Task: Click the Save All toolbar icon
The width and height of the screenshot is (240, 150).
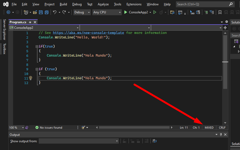Action: [47, 12]
